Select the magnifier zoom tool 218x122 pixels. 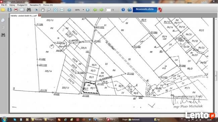[49, 10]
